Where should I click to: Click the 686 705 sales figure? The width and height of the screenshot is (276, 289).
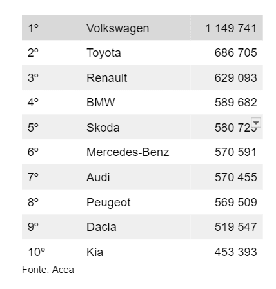coord(235,53)
